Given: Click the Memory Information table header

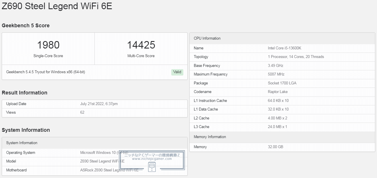Looking at the screenshot, I should [282, 137].
